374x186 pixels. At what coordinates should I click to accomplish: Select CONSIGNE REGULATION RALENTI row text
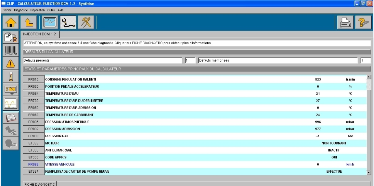coord(71,80)
